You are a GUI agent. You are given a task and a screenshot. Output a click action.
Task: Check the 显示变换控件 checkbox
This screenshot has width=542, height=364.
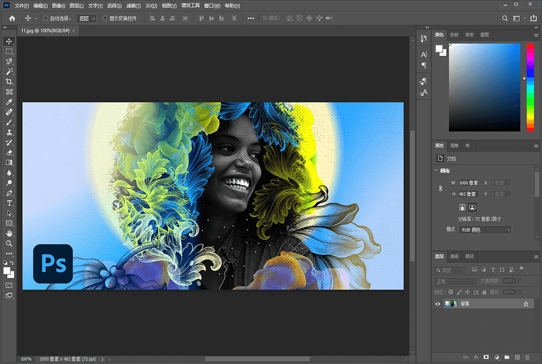click(x=104, y=18)
